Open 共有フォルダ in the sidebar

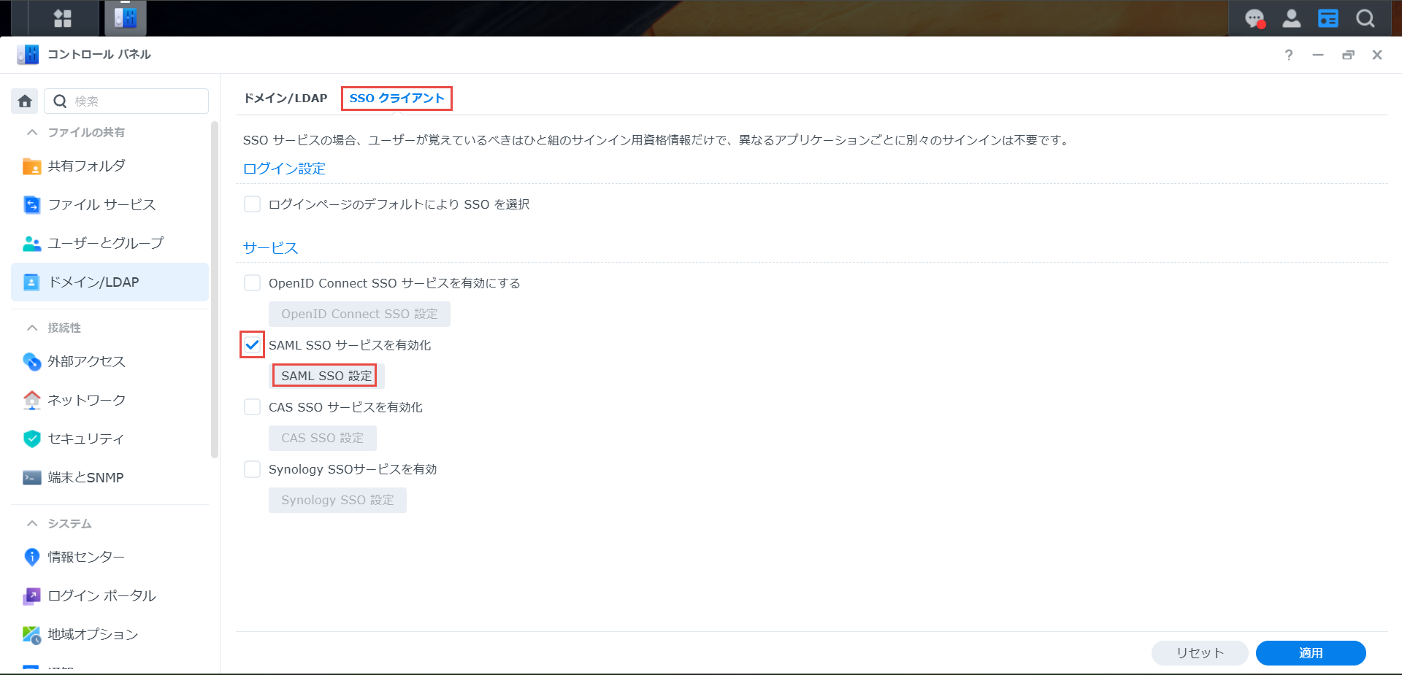pyautogui.click(x=86, y=166)
